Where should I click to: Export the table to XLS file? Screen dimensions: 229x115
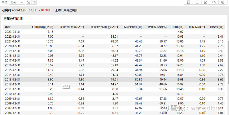tap(188, 2)
